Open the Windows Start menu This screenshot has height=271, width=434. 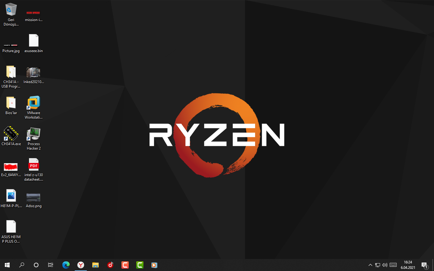click(7, 265)
